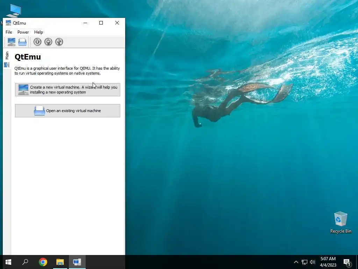Viewport: 358px width, 269px height.
Task: Create a new virtual machine with wizard
Action: point(67,90)
